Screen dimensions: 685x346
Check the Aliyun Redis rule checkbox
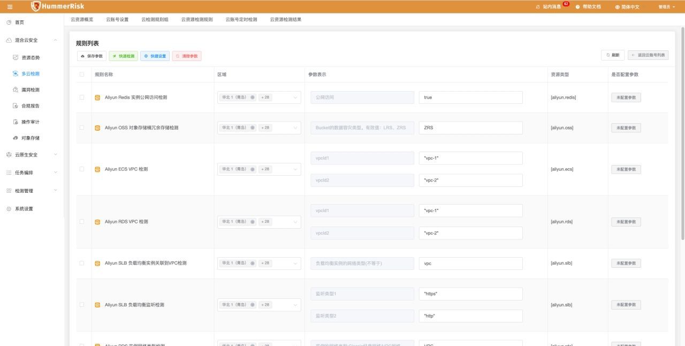(82, 97)
